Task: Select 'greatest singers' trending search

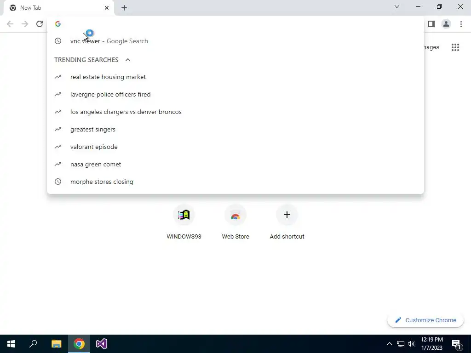Action: (x=235, y=129)
